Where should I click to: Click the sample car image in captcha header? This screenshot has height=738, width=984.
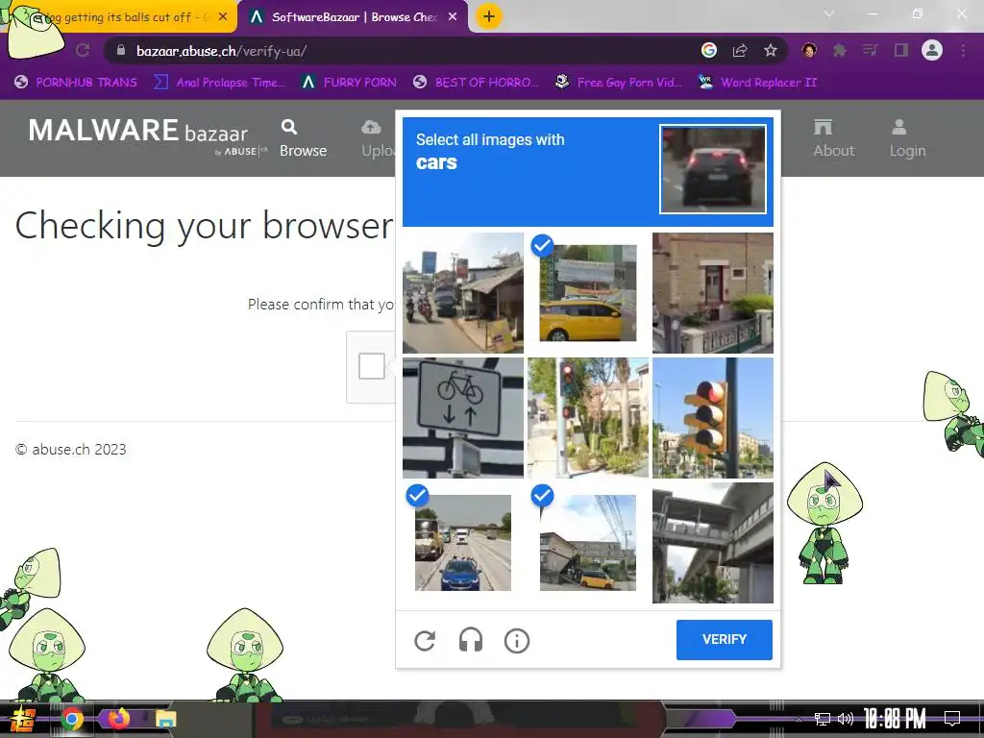pos(713,169)
